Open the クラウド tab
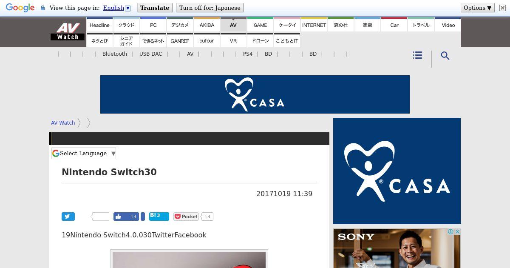The height and width of the screenshot is (268, 510). tap(126, 25)
